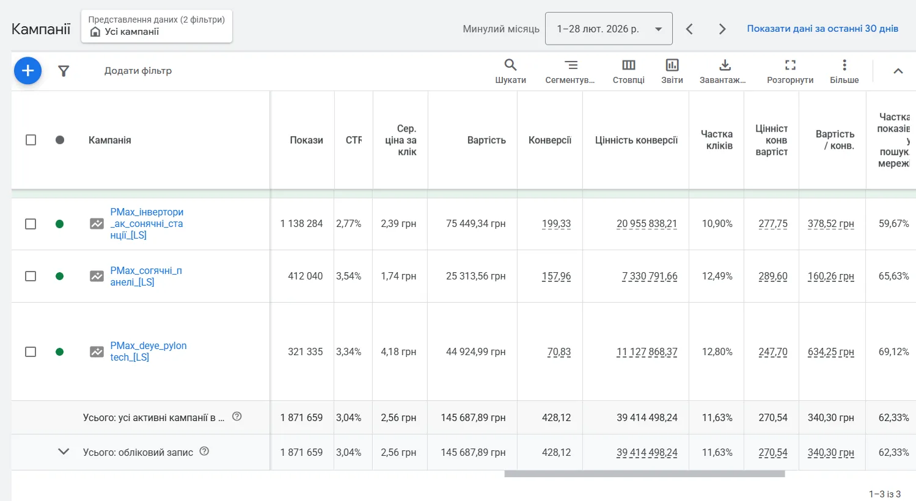
Task: Open the PMax_інвертори_ак_сонячні_станції campaign link
Action: 147,224
